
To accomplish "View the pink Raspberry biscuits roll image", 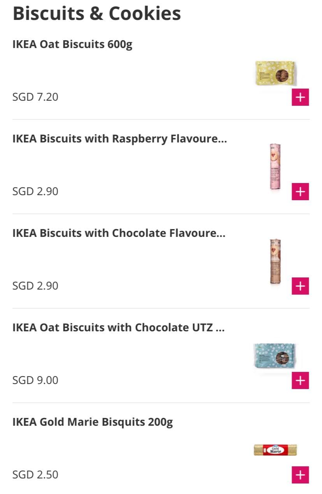I will pyautogui.click(x=275, y=167).
